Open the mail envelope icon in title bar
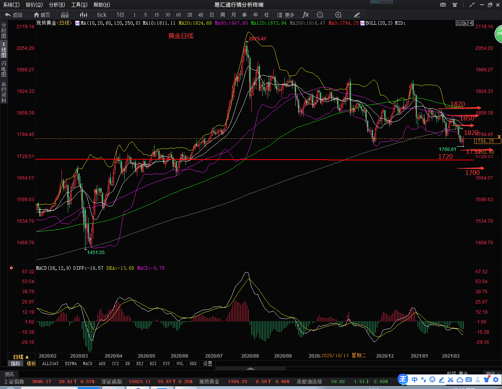 point(443,5)
